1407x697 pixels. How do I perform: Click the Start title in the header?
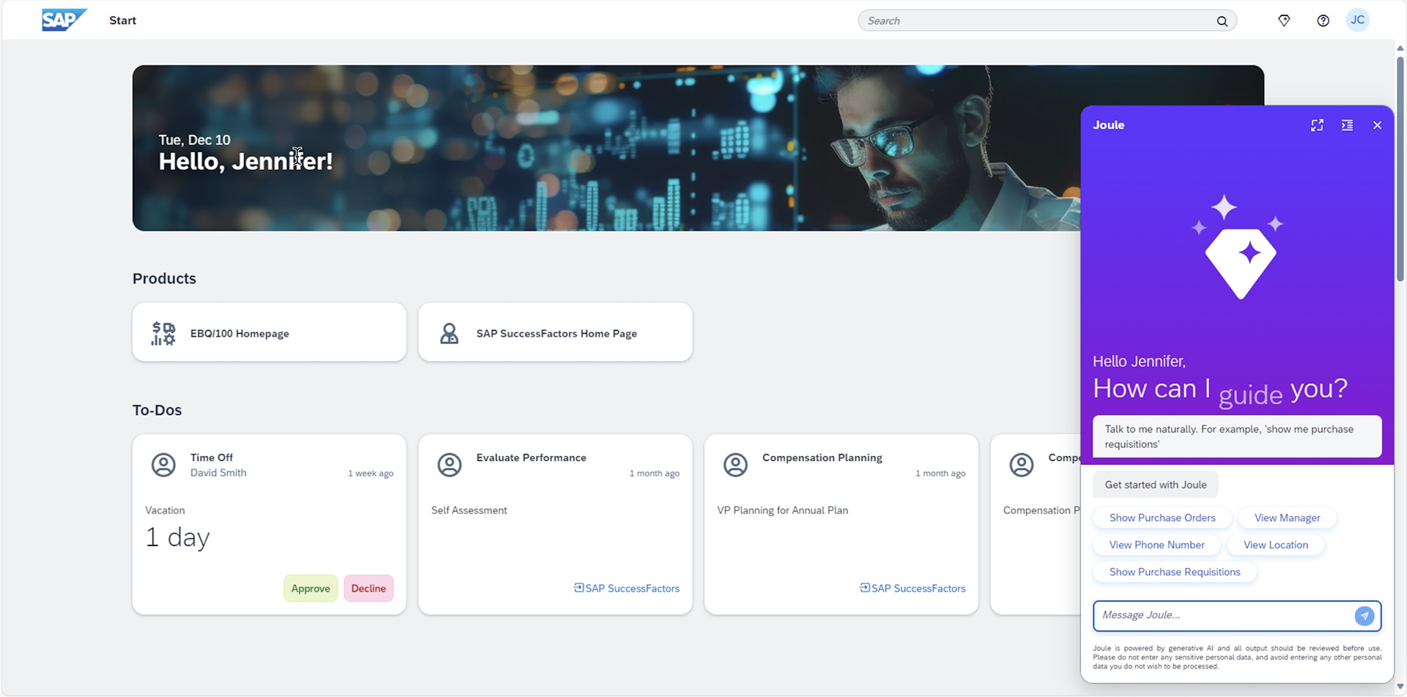(x=122, y=20)
